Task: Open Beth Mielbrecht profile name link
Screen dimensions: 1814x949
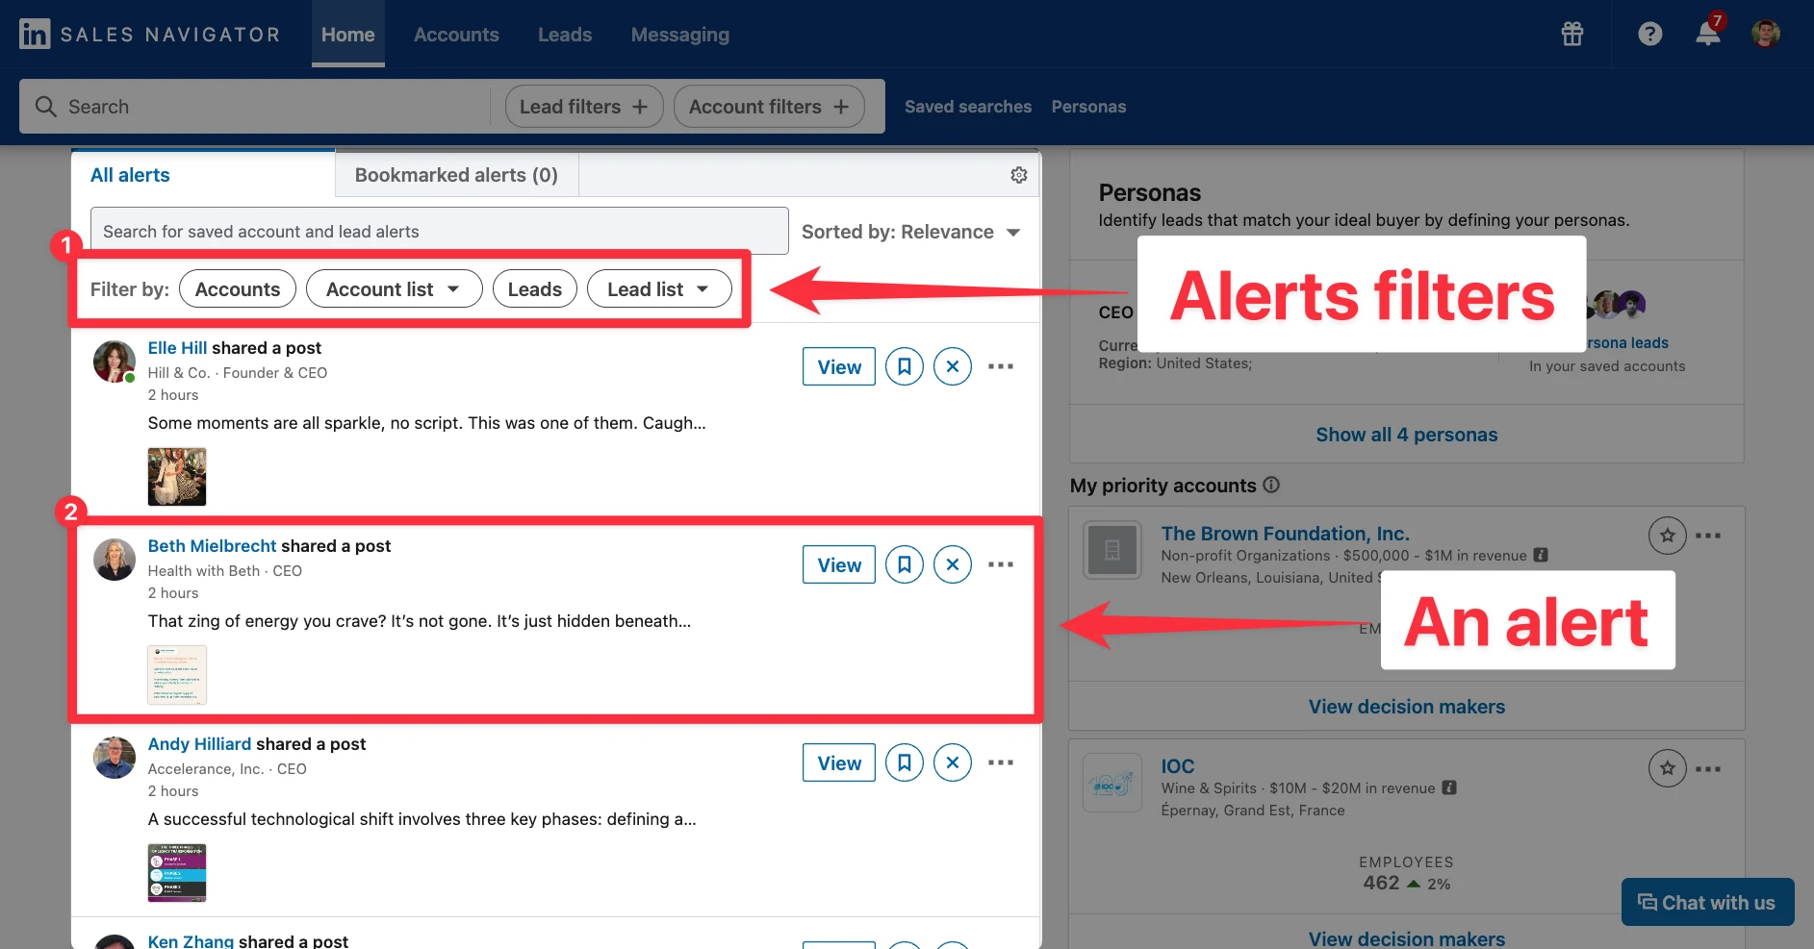Action: [212, 546]
